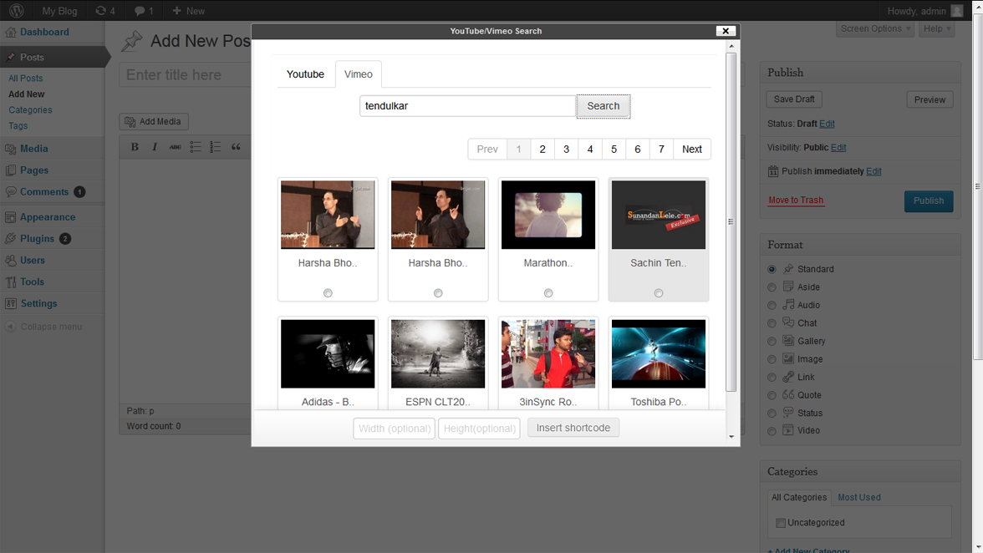Click the dialog's vertical scrollbar thumb
This screenshot has width=983, height=553.
(x=731, y=221)
